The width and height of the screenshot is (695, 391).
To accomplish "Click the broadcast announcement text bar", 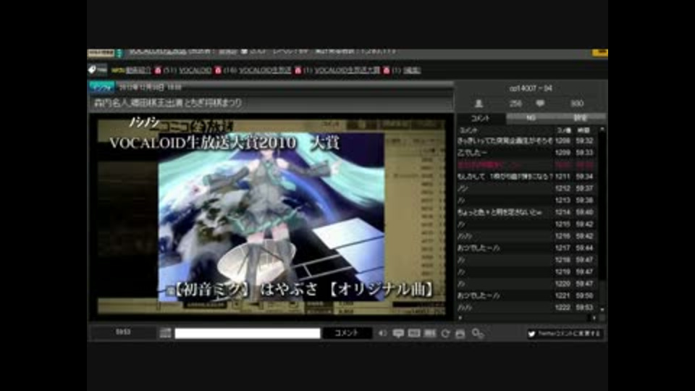I will 271,103.
